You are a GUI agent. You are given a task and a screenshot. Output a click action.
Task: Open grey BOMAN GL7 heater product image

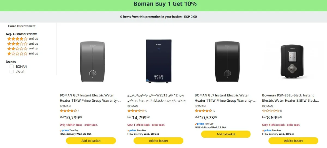coord(92,62)
